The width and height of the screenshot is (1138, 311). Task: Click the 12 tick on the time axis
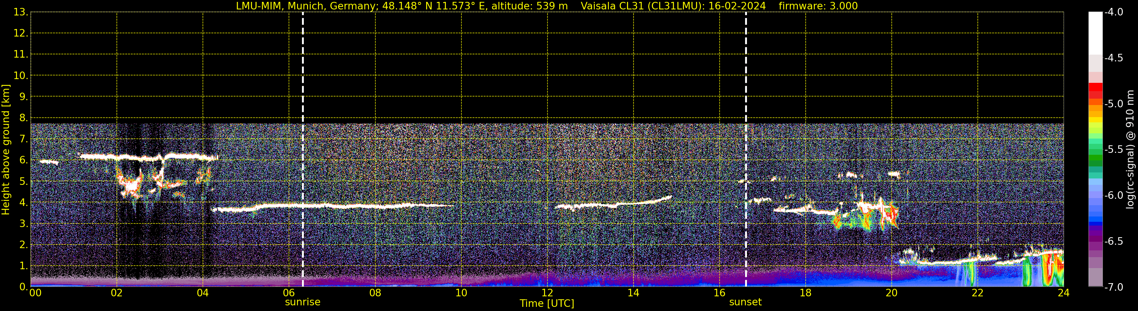click(x=547, y=293)
